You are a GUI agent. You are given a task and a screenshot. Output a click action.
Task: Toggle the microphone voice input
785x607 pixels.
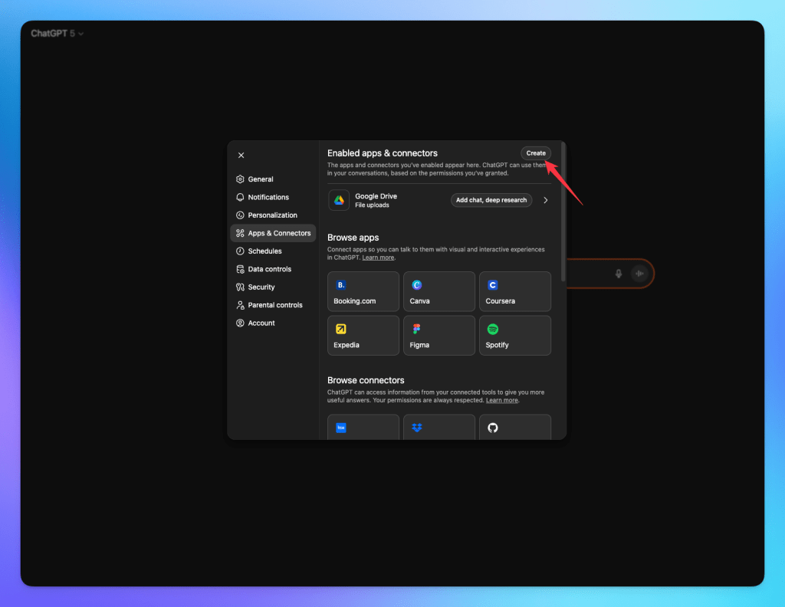[x=619, y=274]
